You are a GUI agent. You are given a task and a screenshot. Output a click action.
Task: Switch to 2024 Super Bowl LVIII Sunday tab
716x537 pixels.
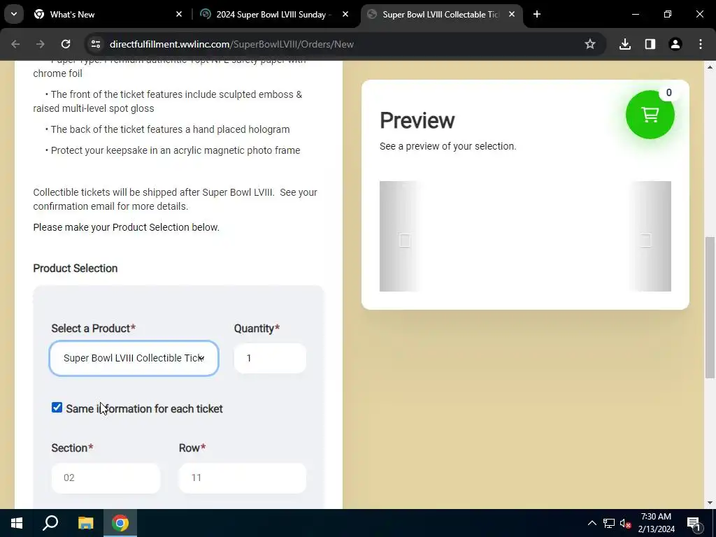pyautogui.click(x=275, y=15)
